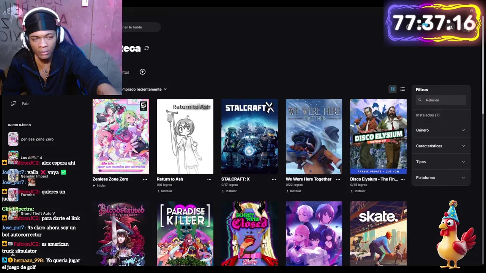Image resolution: width=486 pixels, height=273 pixels.
Task: Click the Zenless Zone Zero quick launch icon
Action: (13, 139)
